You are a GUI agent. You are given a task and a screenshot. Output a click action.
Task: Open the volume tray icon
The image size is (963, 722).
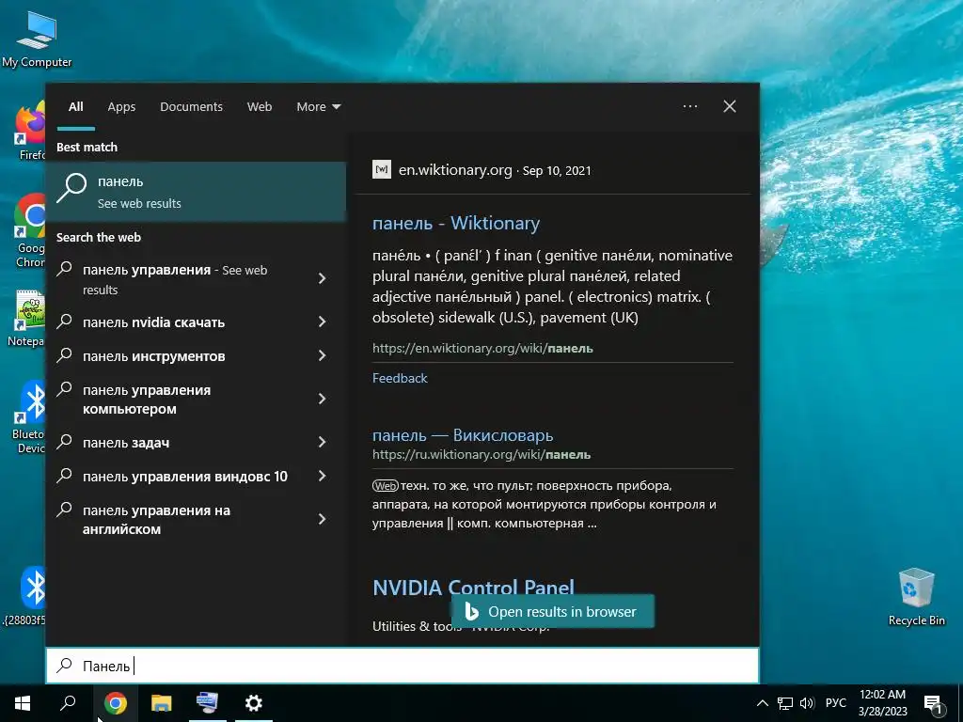click(807, 703)
